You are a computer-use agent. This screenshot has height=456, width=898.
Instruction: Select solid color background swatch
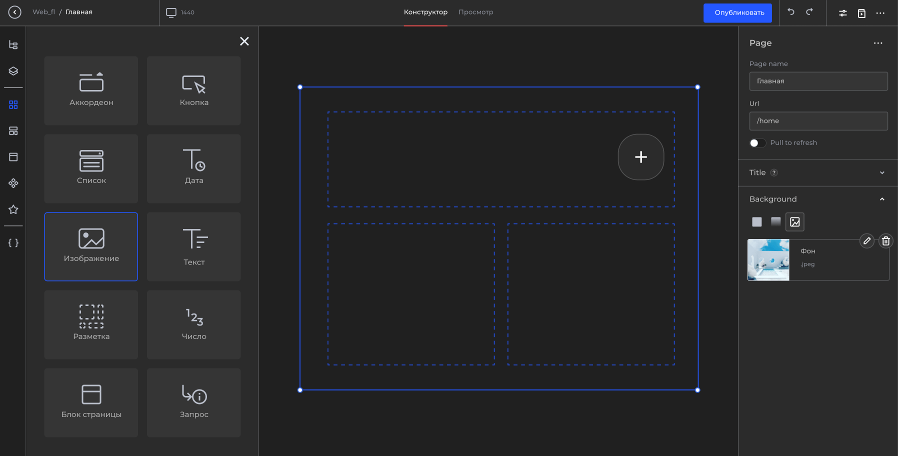(757, 222)
